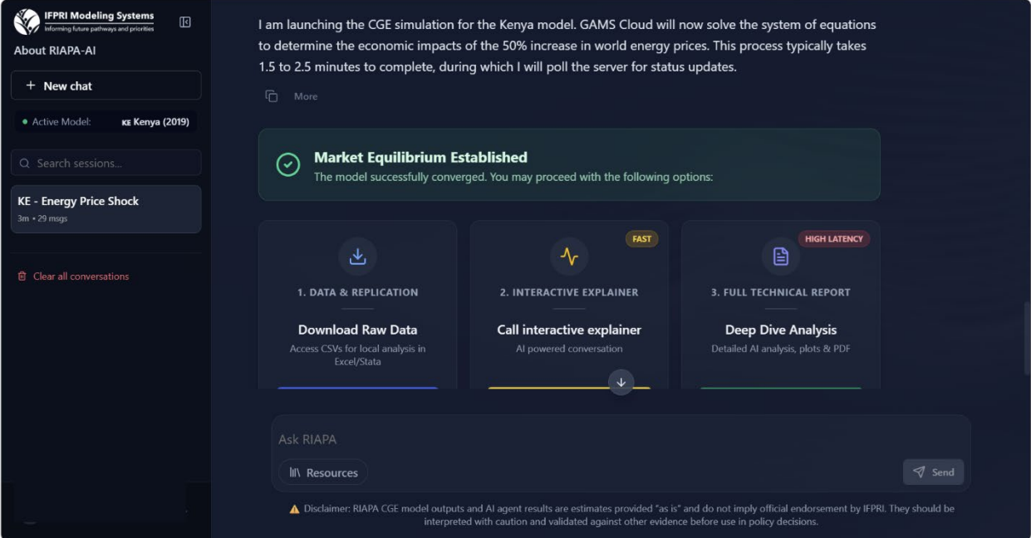Click the green checkmark equilibrium icon

coord(288,164)
